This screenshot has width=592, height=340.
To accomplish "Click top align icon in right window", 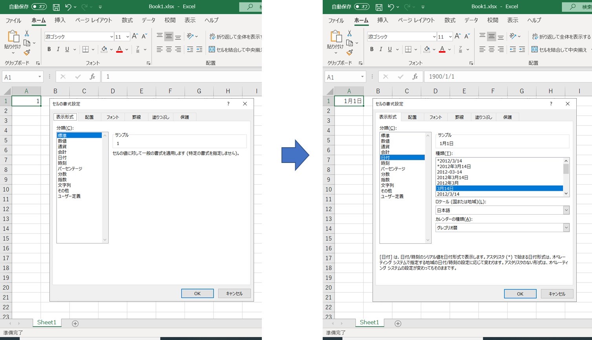I will click(482, 36).
